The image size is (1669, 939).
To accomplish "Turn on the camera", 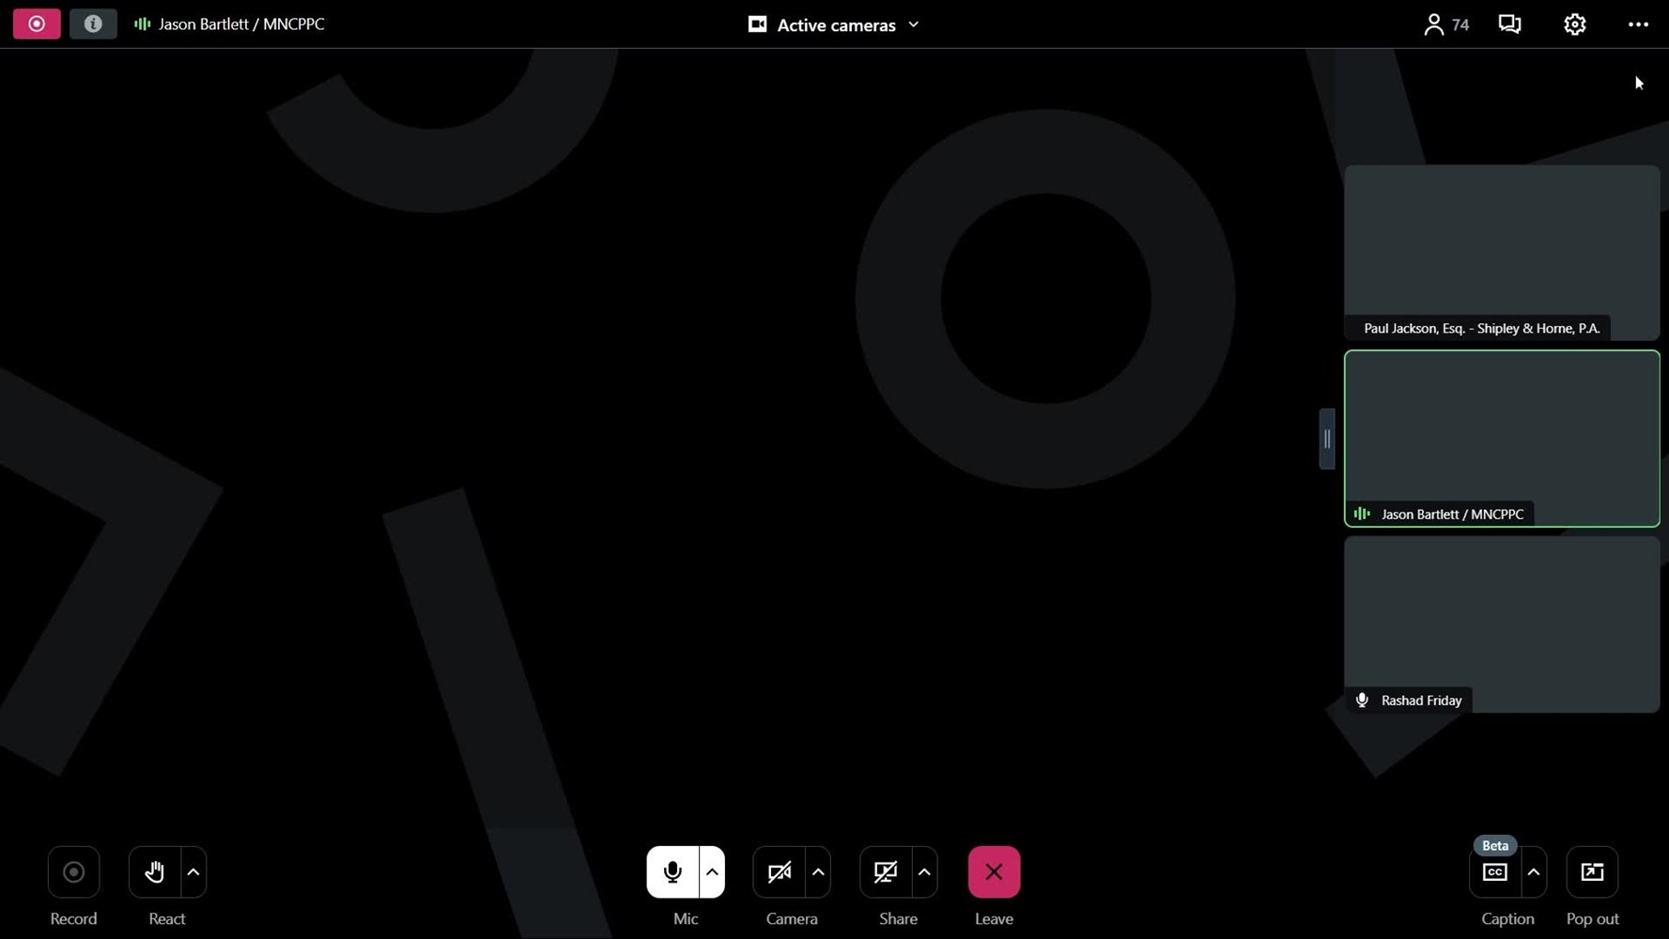I will pyautogui.click(x=779, y=871).
